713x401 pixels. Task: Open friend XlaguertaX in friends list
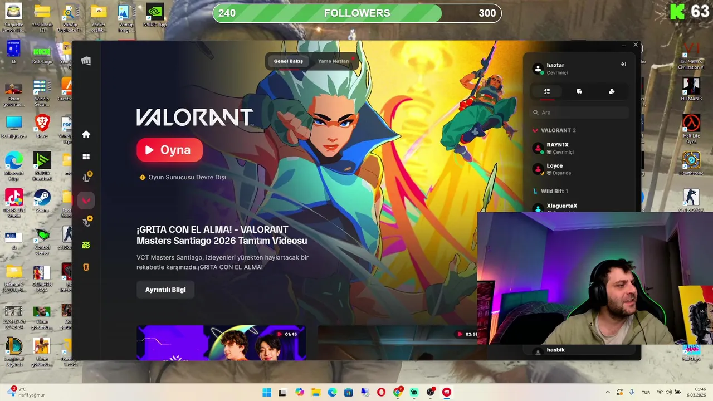(579, 207)
